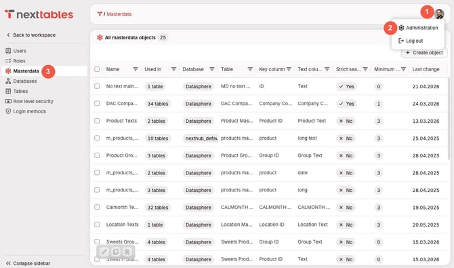Sort by the Last change column
The height and width of the screenshot is (268, 454).
pyautogui.click(x=426, y=69)
